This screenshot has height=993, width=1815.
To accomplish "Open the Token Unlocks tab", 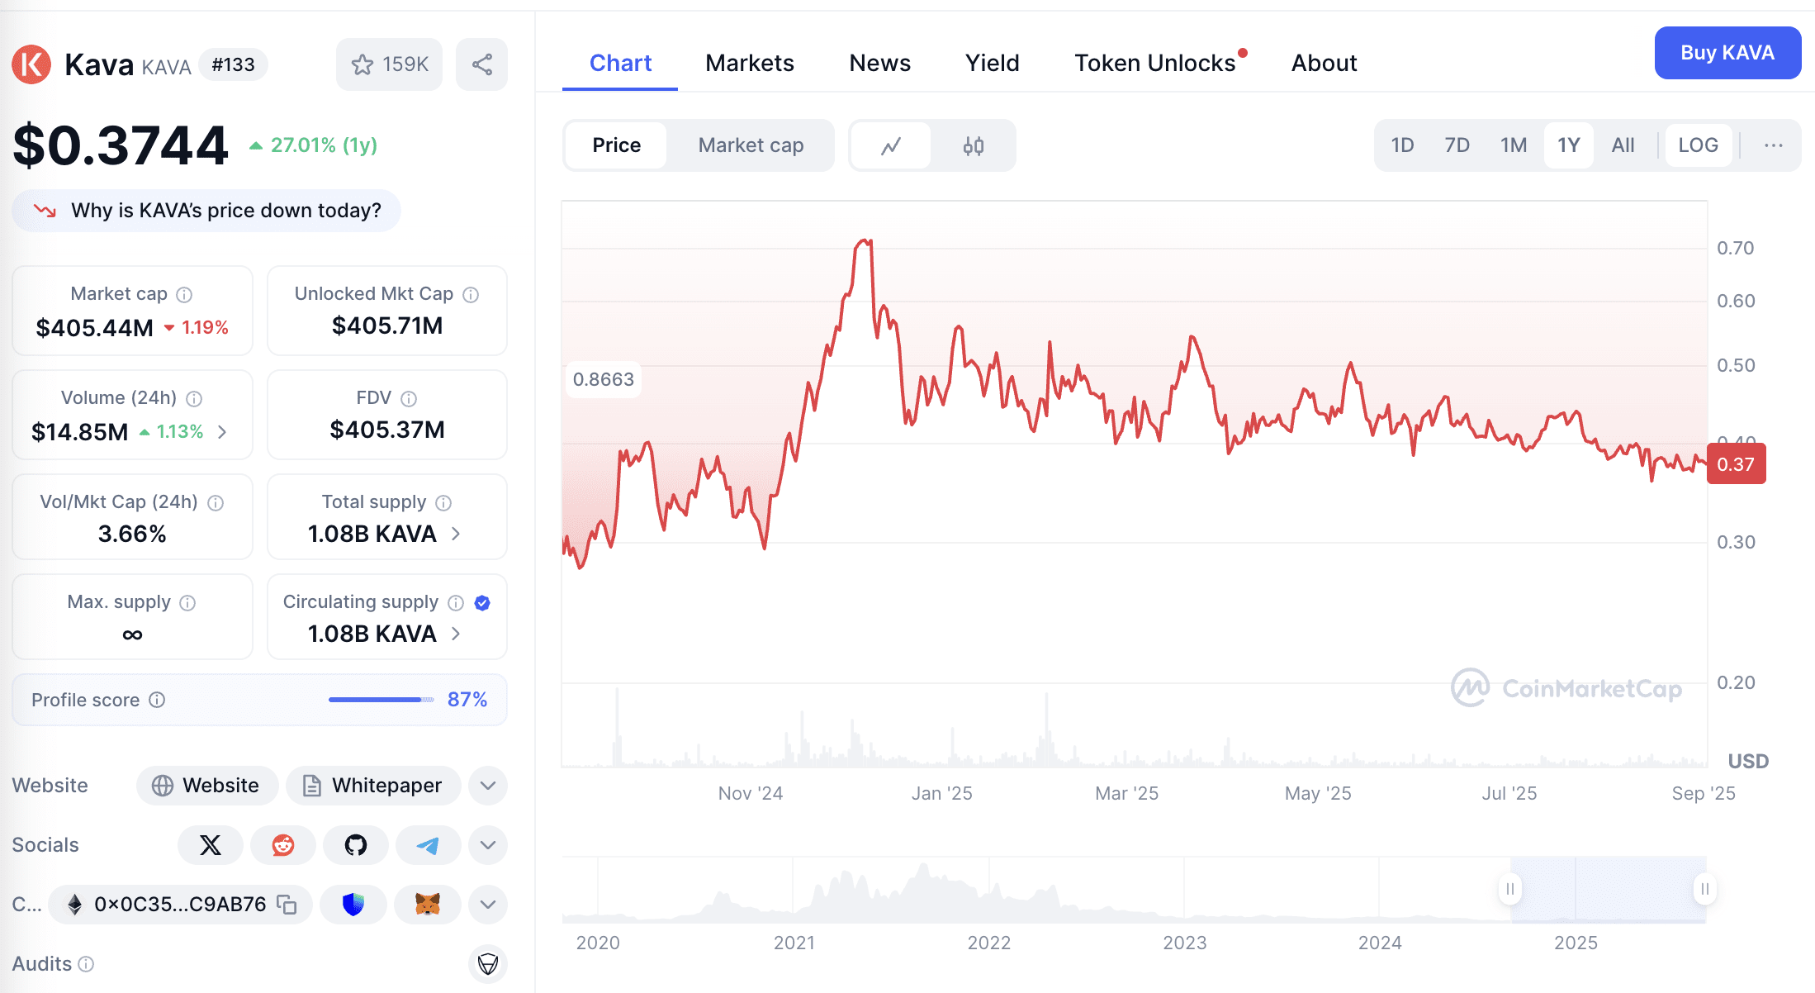I will click(x=1155, y=63).
